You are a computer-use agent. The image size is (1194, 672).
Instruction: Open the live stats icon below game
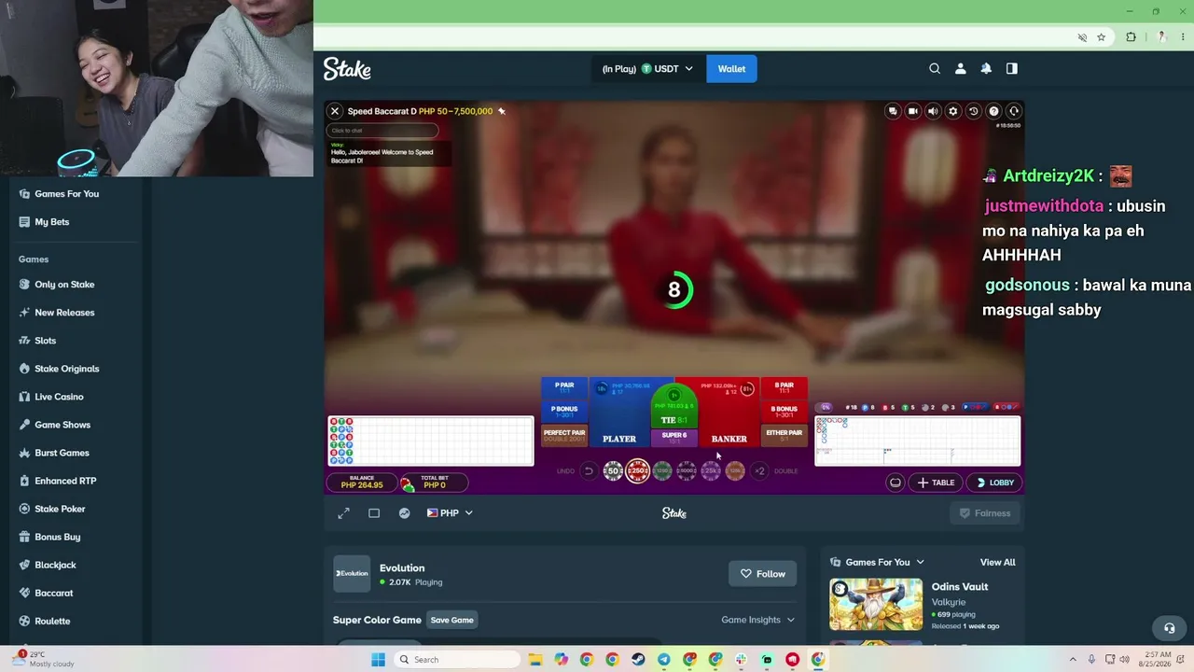(404, 513)
